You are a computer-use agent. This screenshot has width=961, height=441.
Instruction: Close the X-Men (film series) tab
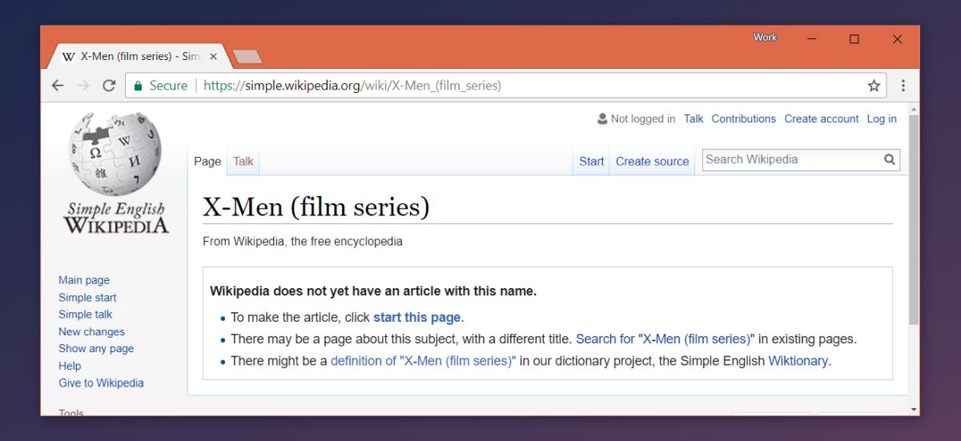click(214, 57)
